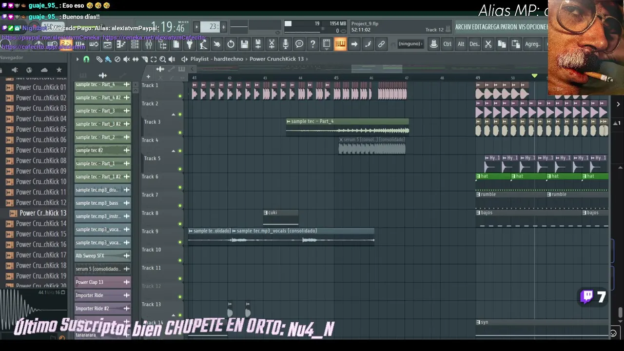Click the Ctrl modifier button
Image resolution: width=624 pixels, height=351 pixels.
[447, 44]
